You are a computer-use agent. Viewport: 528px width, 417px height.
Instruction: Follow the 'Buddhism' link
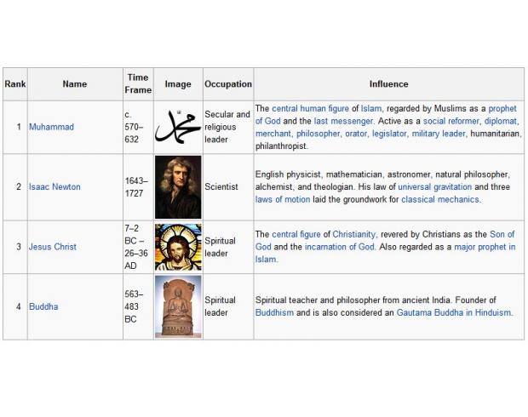click(274, 312)
